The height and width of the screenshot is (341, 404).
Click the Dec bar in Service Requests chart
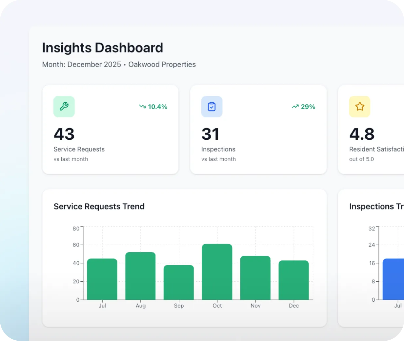[x=294, y=280]
